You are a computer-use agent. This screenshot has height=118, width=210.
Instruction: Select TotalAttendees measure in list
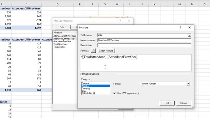pos(60,44)
